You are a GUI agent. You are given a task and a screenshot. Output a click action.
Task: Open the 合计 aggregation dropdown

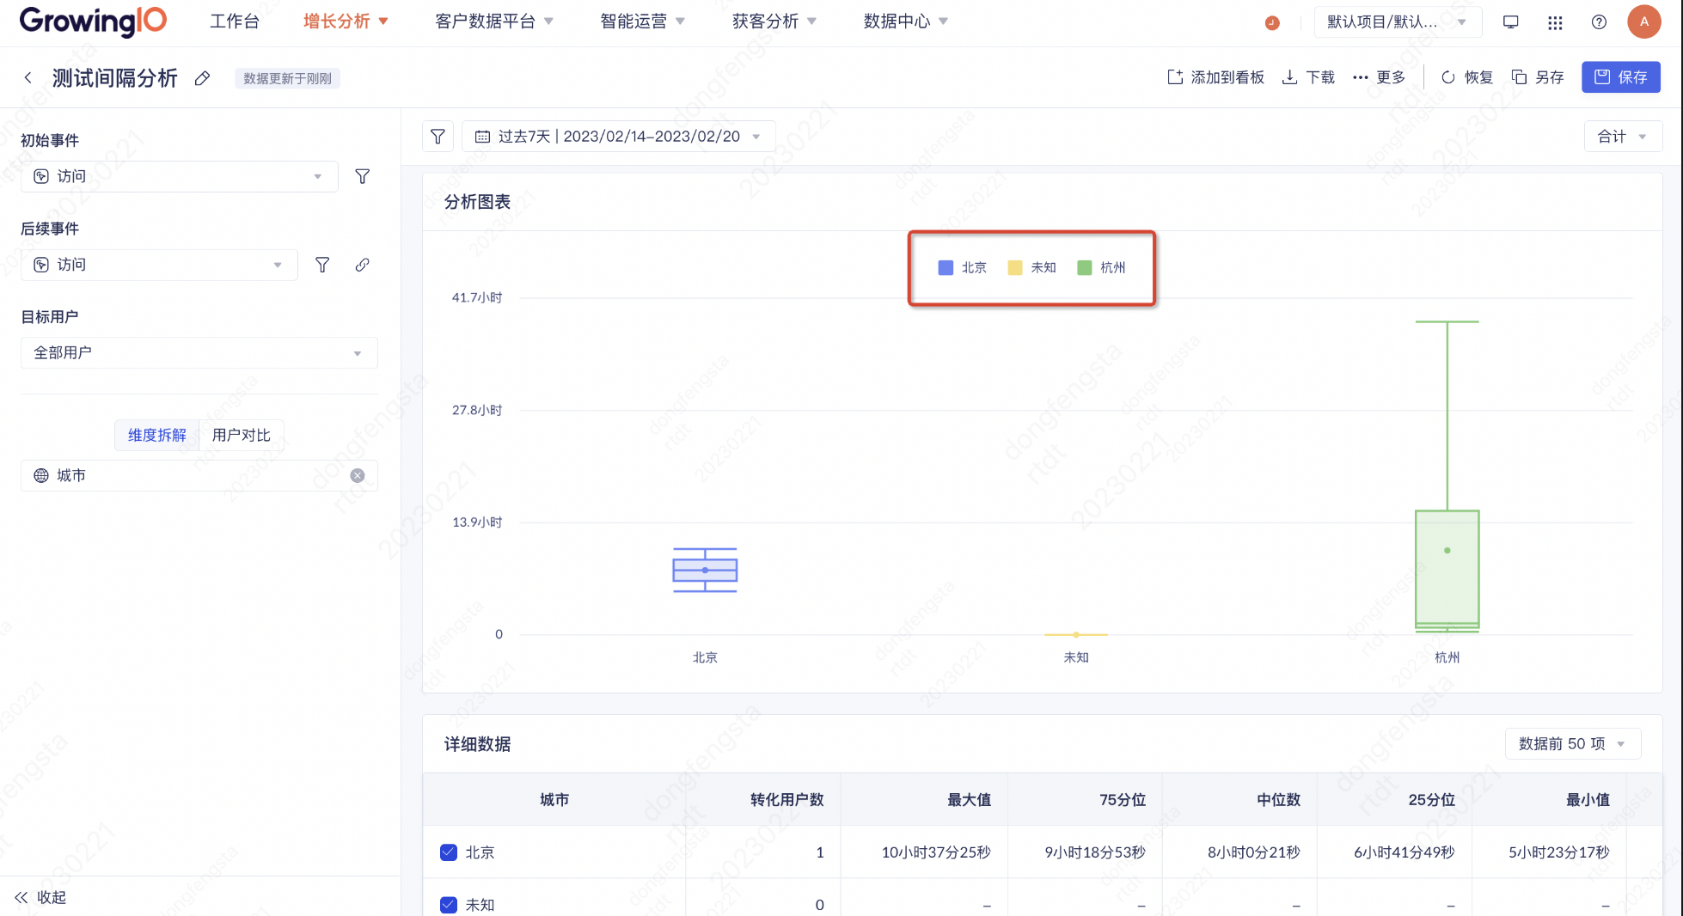(x=1623, y=136)
